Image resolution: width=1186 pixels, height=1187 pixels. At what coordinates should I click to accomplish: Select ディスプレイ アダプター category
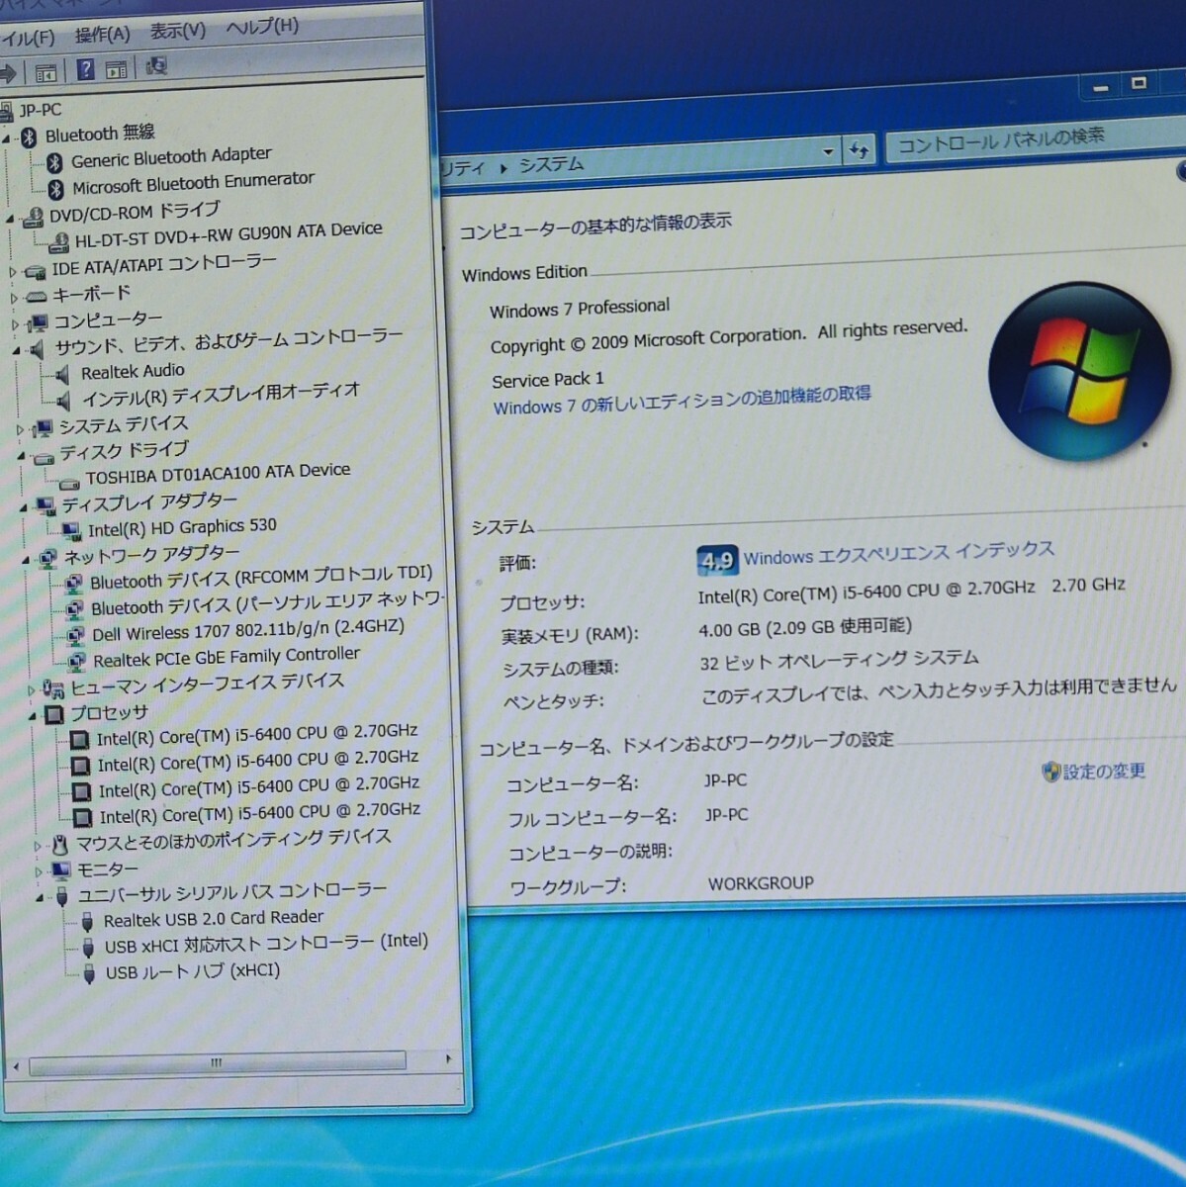(149, 503)
